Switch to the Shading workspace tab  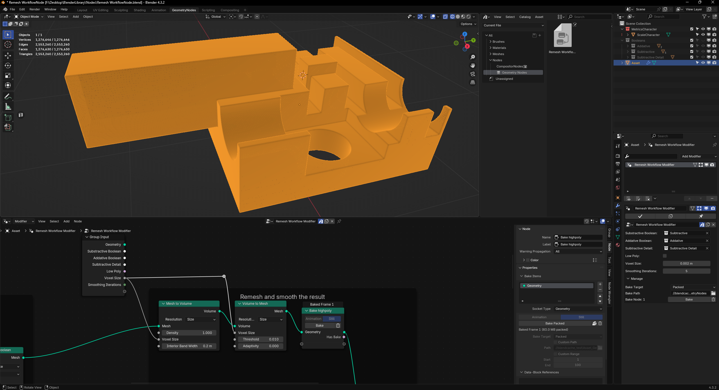(x=140, y=10)
